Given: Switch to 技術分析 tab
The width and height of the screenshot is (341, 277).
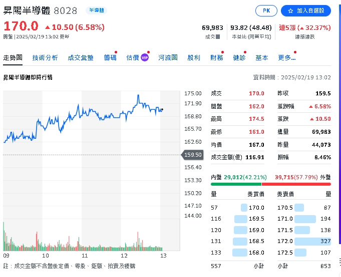Looking at the screenshot, I should (x=45, y=58).
